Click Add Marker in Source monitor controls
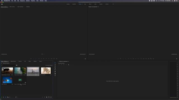179x100 pixels. 31,59
